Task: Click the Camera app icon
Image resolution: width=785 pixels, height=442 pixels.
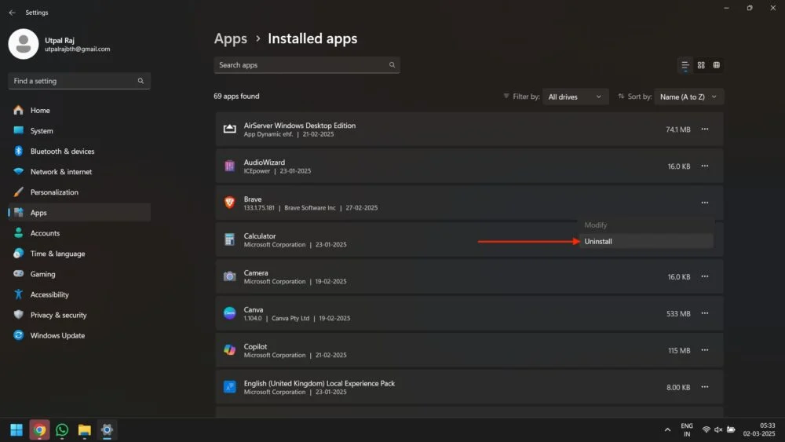Action: [229, 276]
